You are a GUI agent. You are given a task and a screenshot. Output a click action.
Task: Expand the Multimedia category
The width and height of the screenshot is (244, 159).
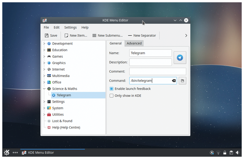tap(44, 76)
